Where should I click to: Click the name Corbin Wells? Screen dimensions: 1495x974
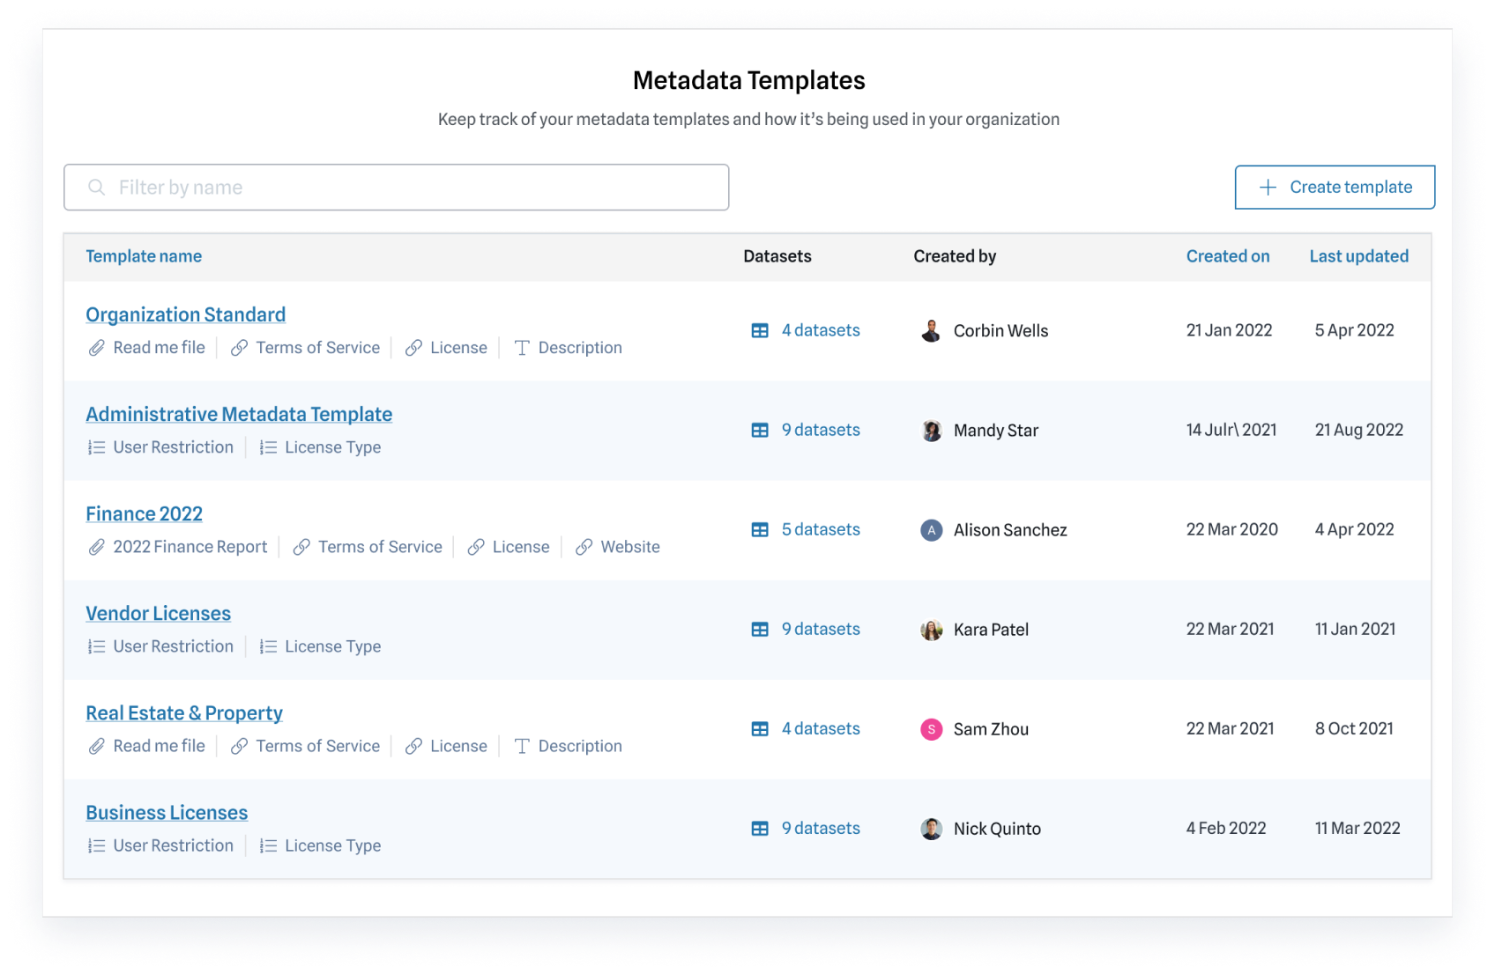[1000, 331]
